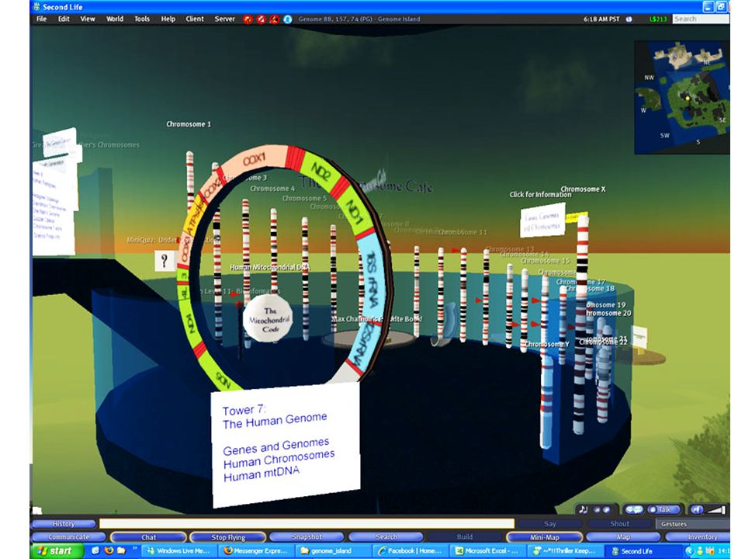Click the first red restriction icon in menu bar

(x=248, y=19)
